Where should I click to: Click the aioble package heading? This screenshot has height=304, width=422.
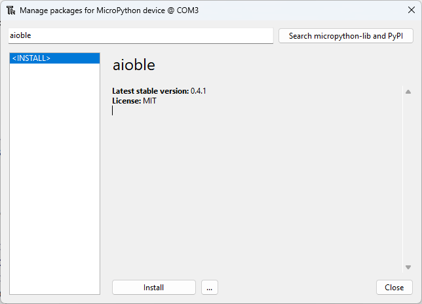[x=134, y=65]
